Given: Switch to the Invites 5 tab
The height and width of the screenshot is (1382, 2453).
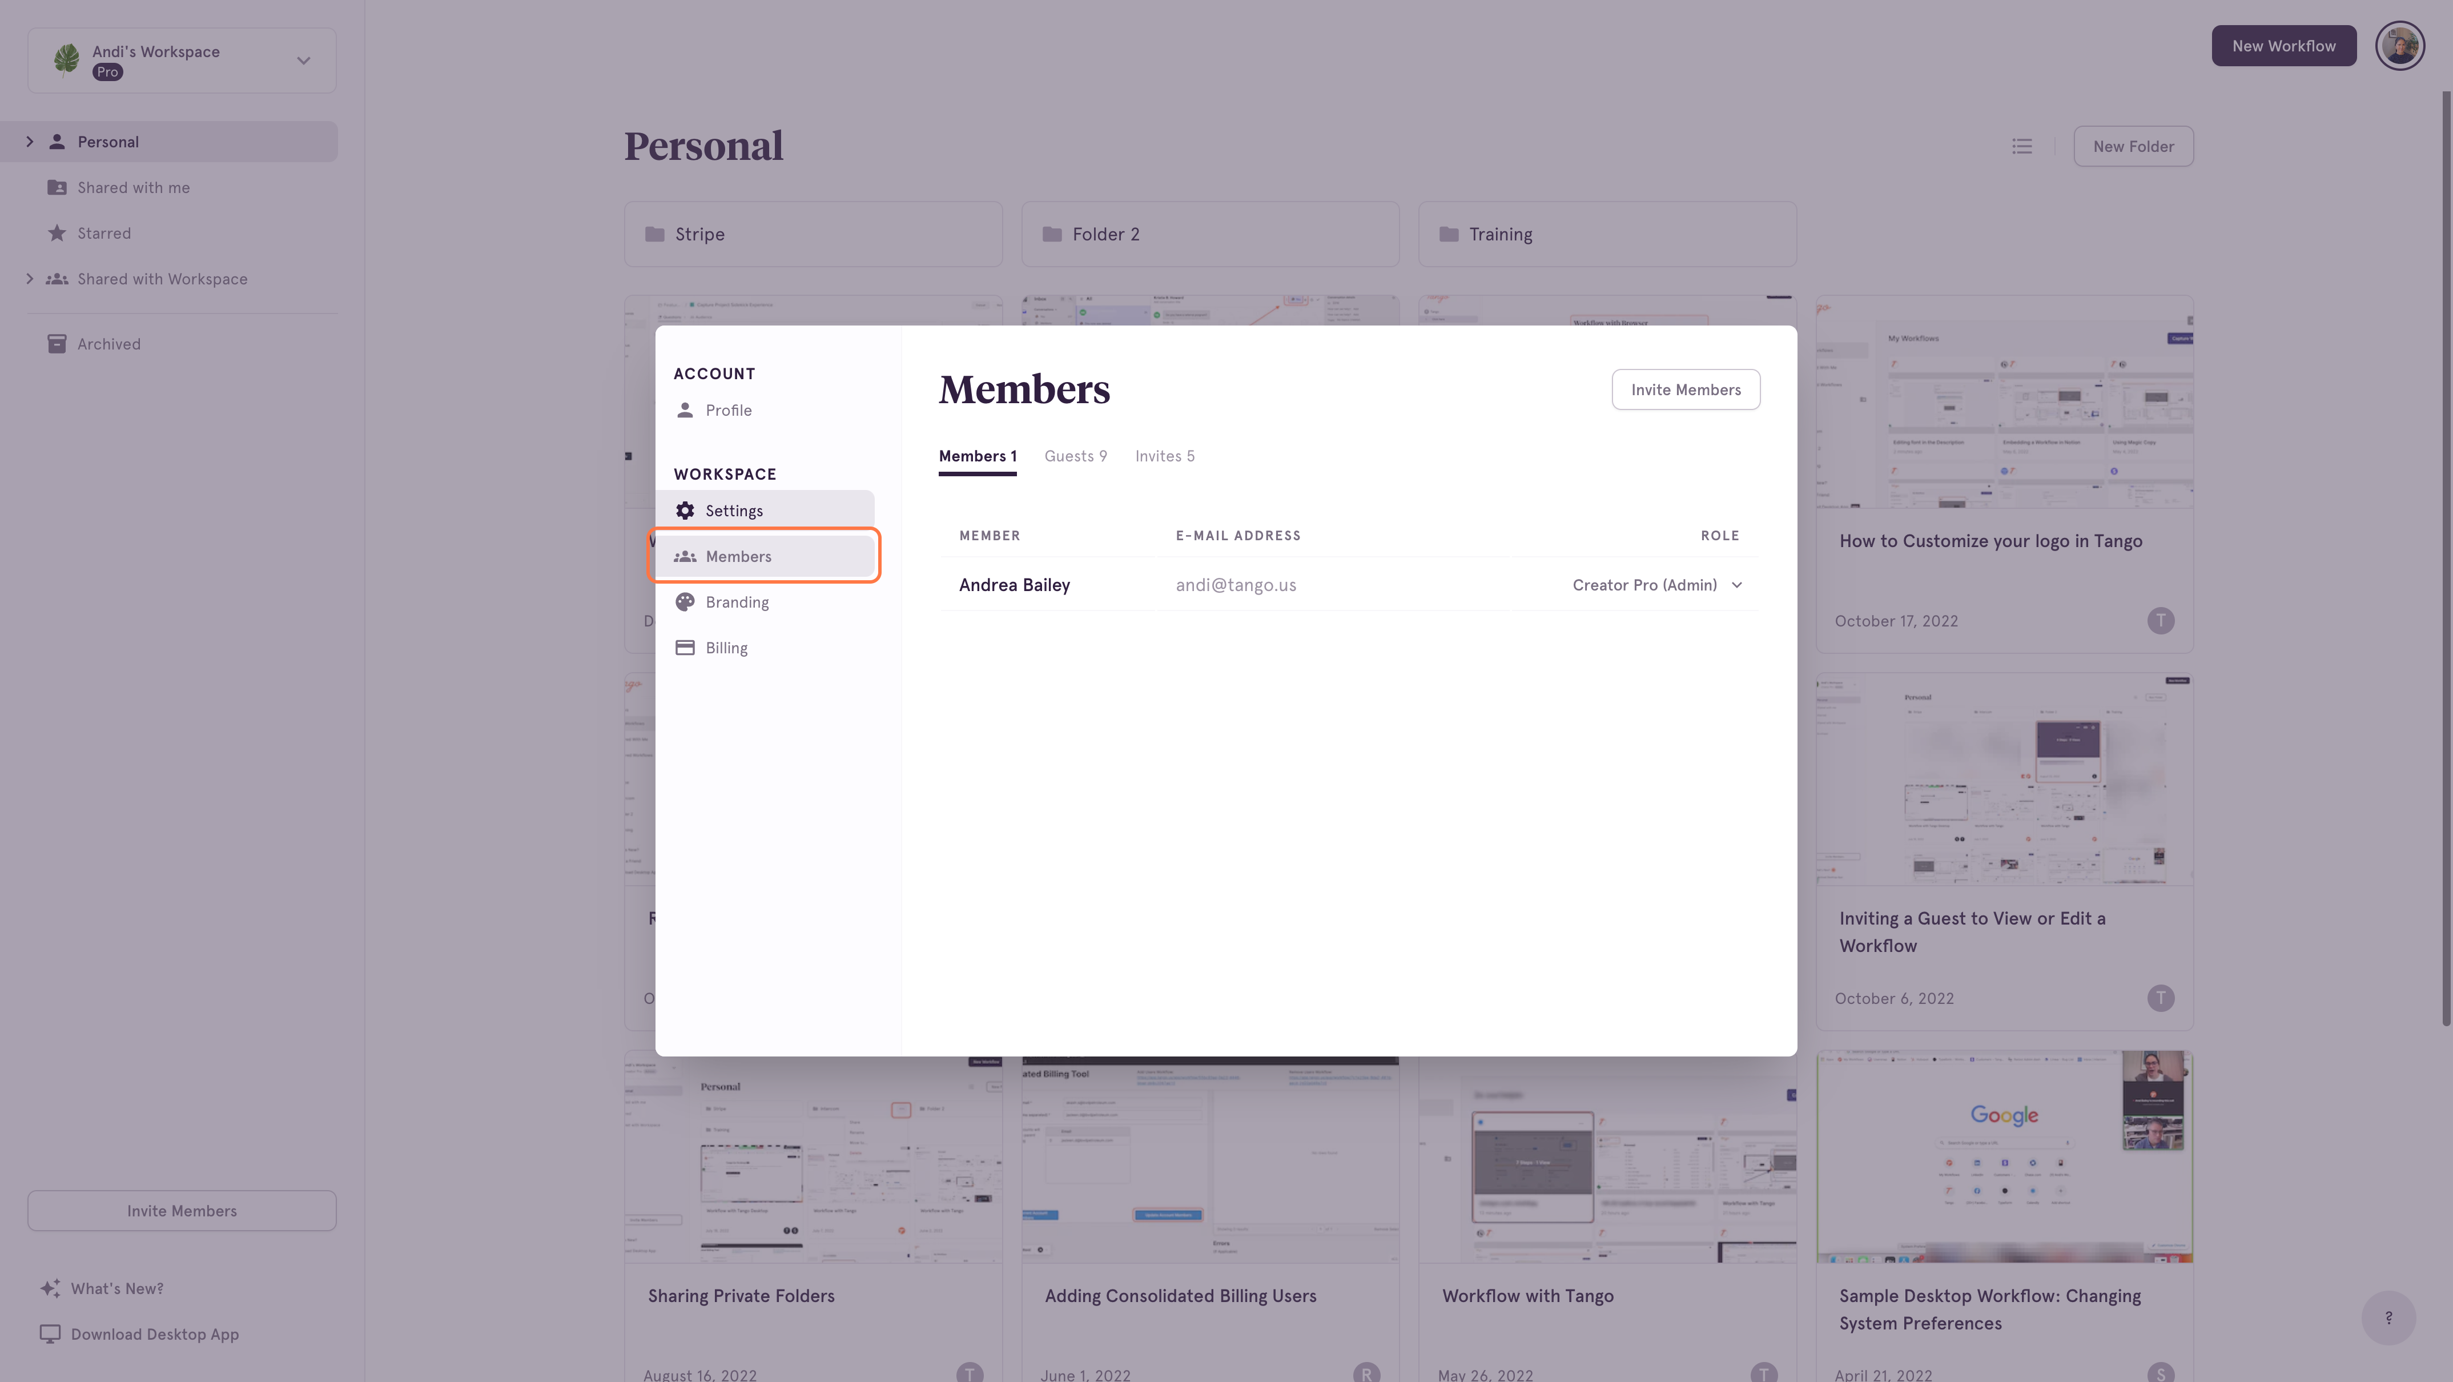Looking at the screenshot, I should pyautogui.click(x=1164, y=456).
